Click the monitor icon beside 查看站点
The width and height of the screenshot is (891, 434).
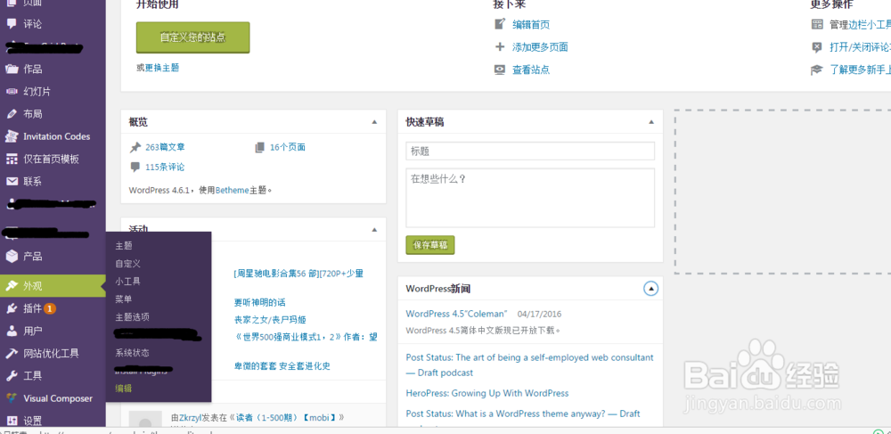pyautogui.click(x=500, y=70)
